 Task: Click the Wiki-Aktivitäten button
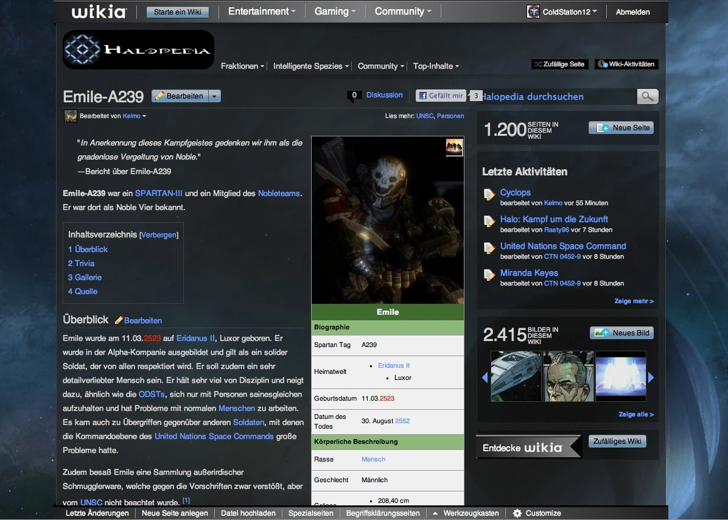coord(626,64)
